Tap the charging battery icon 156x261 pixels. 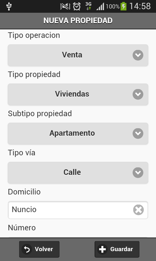pyautogui.click(x=123, y=7)
